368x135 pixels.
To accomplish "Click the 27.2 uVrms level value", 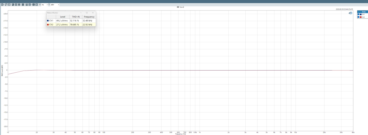I will coord(62,25).
